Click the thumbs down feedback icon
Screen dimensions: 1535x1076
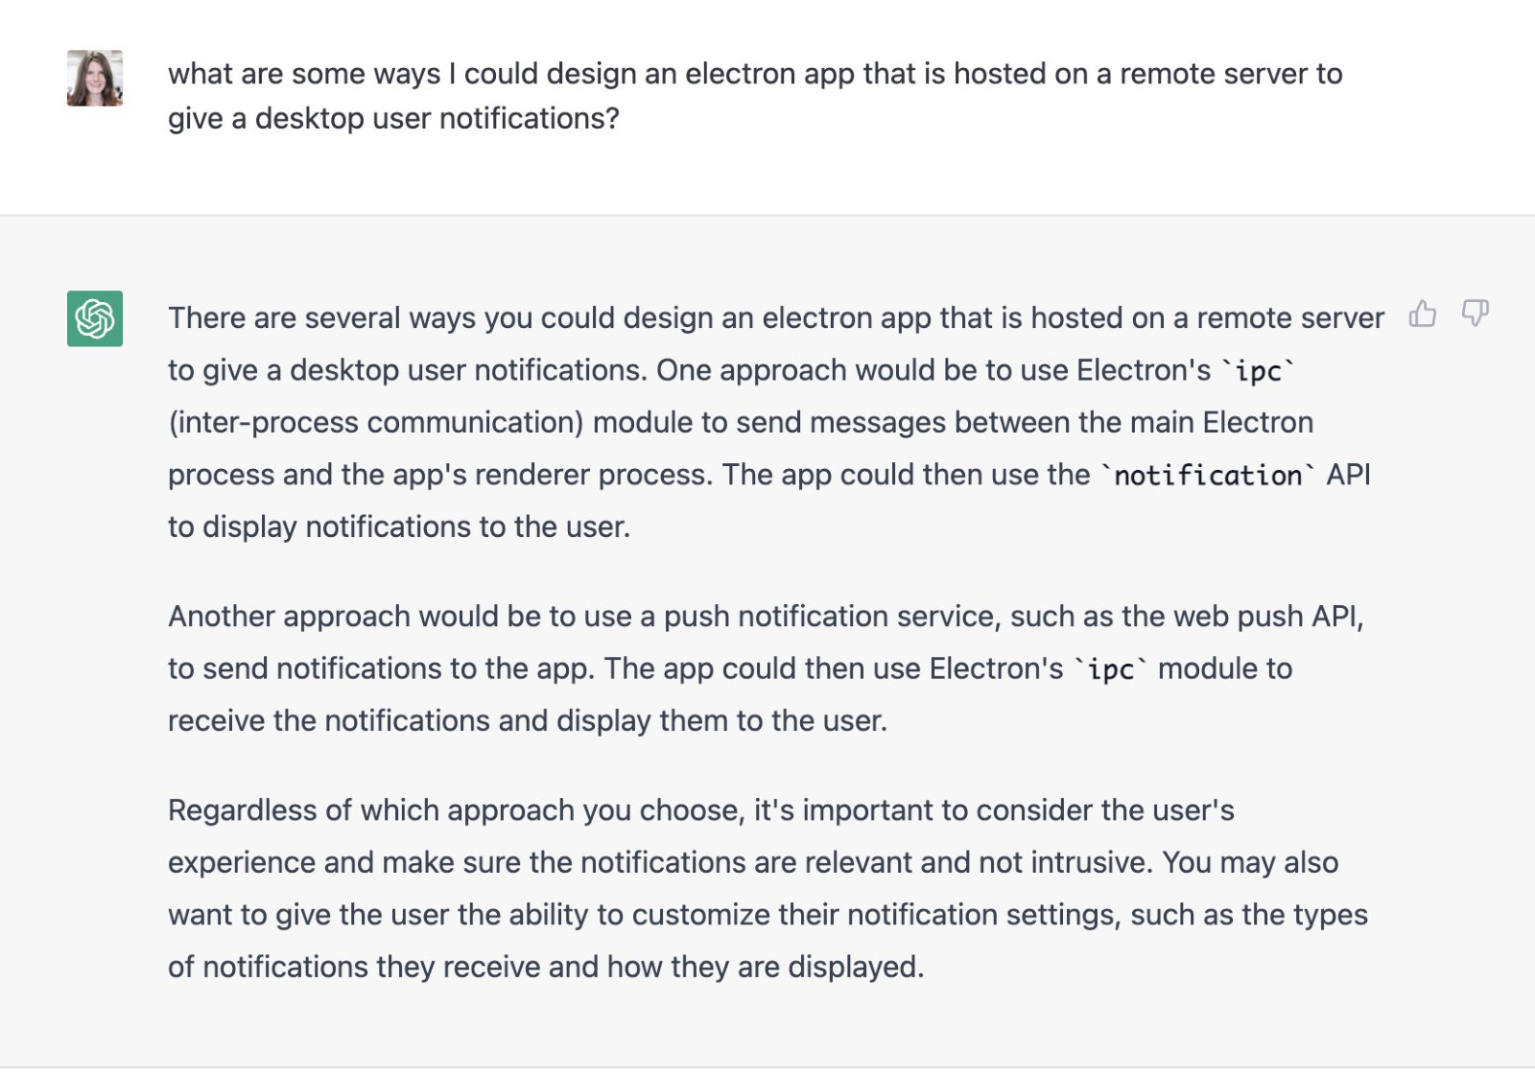coord(1475,314)
